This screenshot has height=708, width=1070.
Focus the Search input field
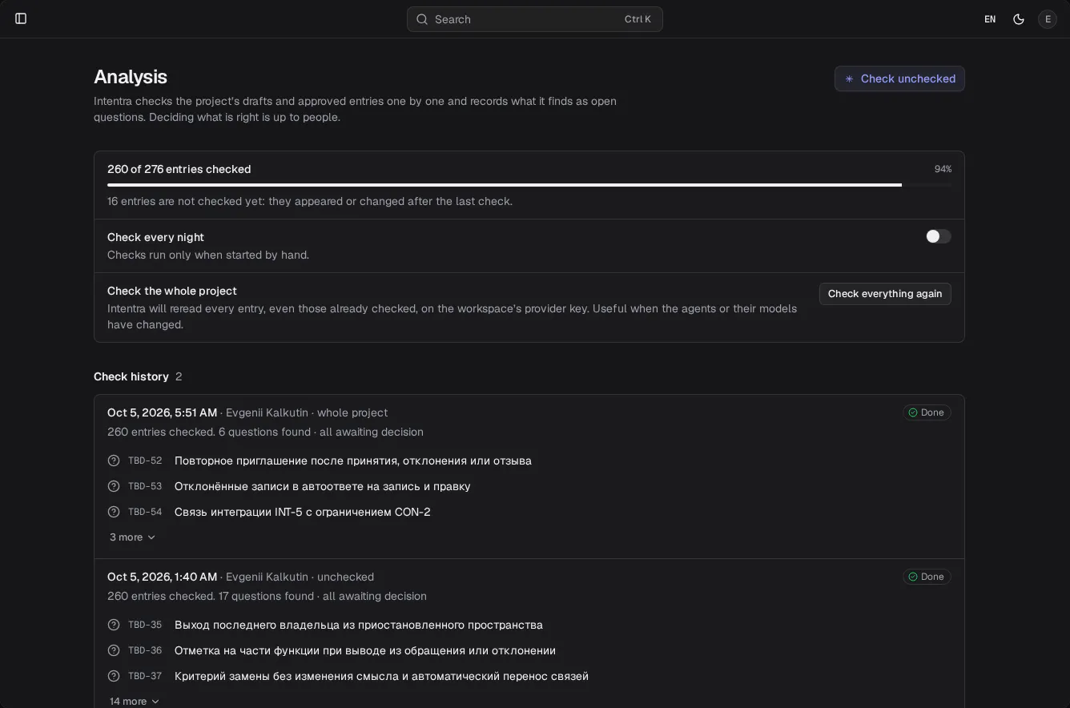(535, 19)
